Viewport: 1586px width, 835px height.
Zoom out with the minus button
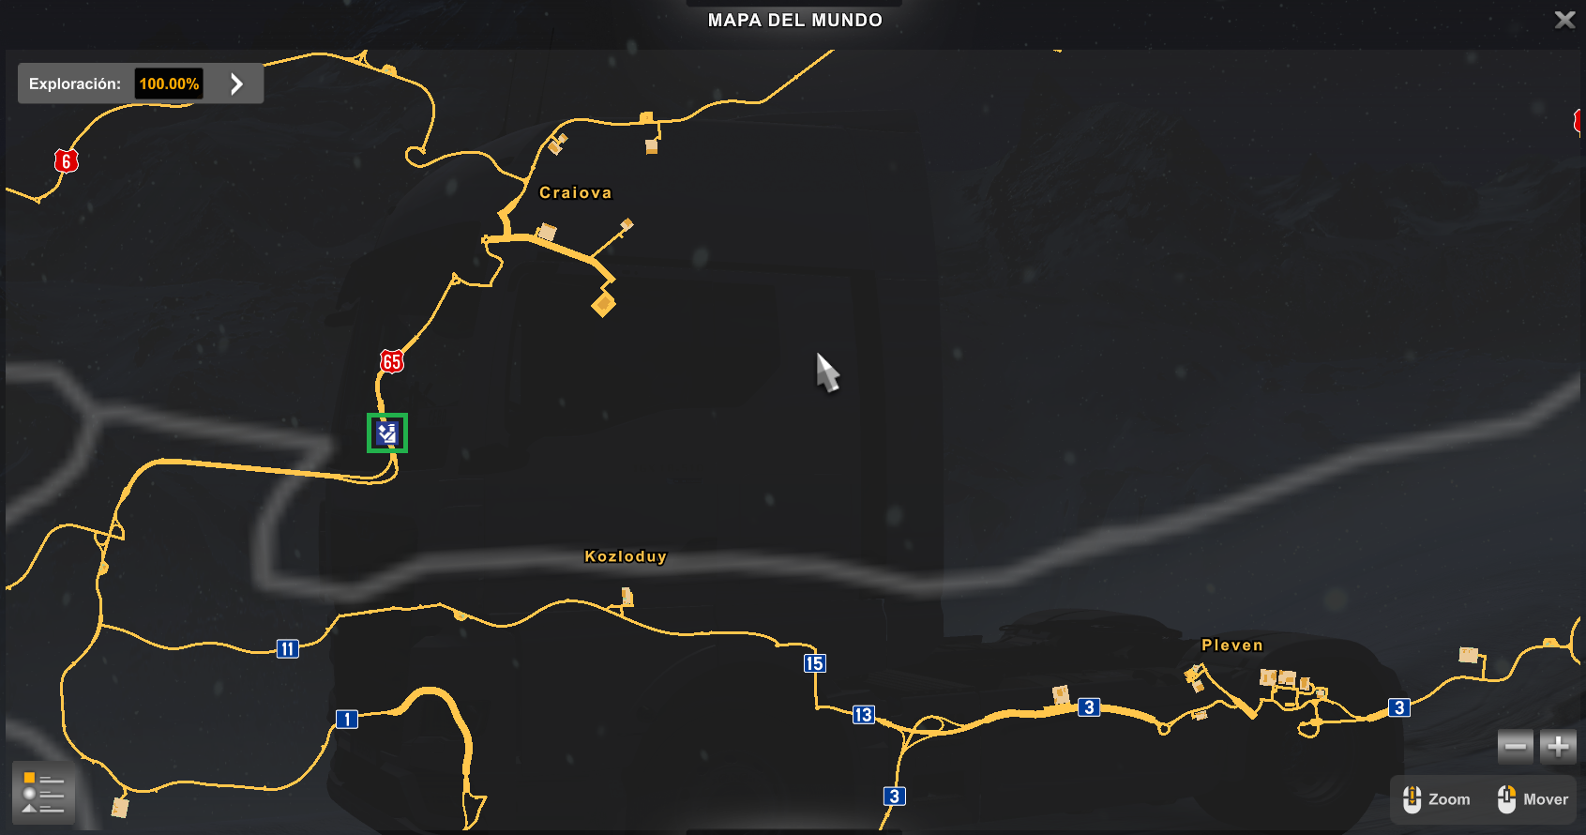click(1515, 747)
